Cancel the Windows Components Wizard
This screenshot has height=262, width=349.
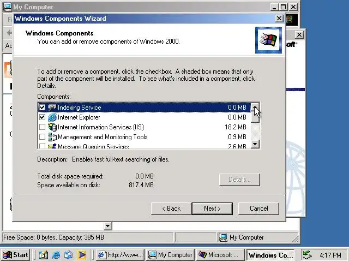(258, 209)
